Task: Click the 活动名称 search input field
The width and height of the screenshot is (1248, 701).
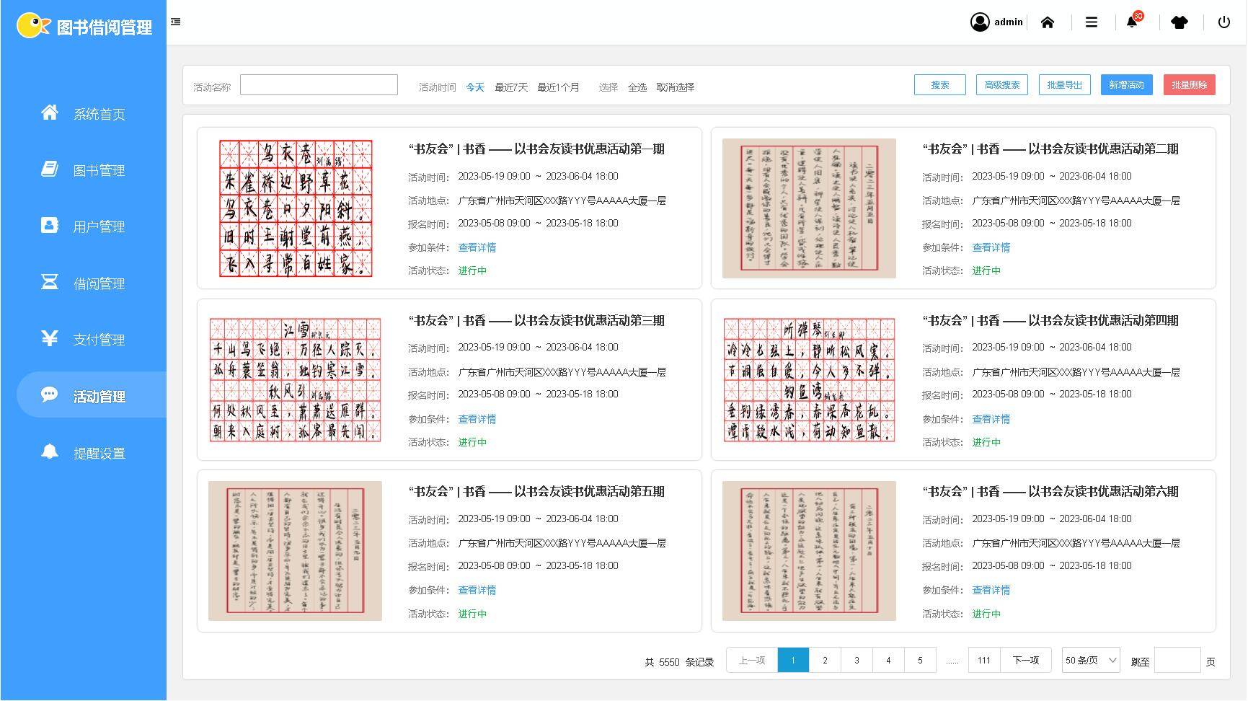Action: point(319,85)
